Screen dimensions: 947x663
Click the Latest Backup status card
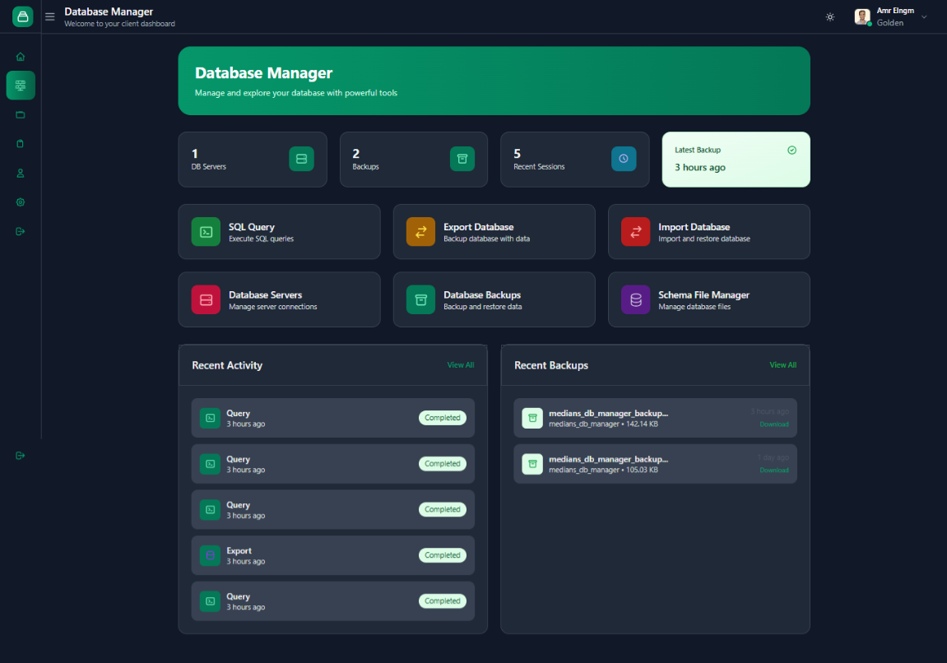[x=736, y=160]
